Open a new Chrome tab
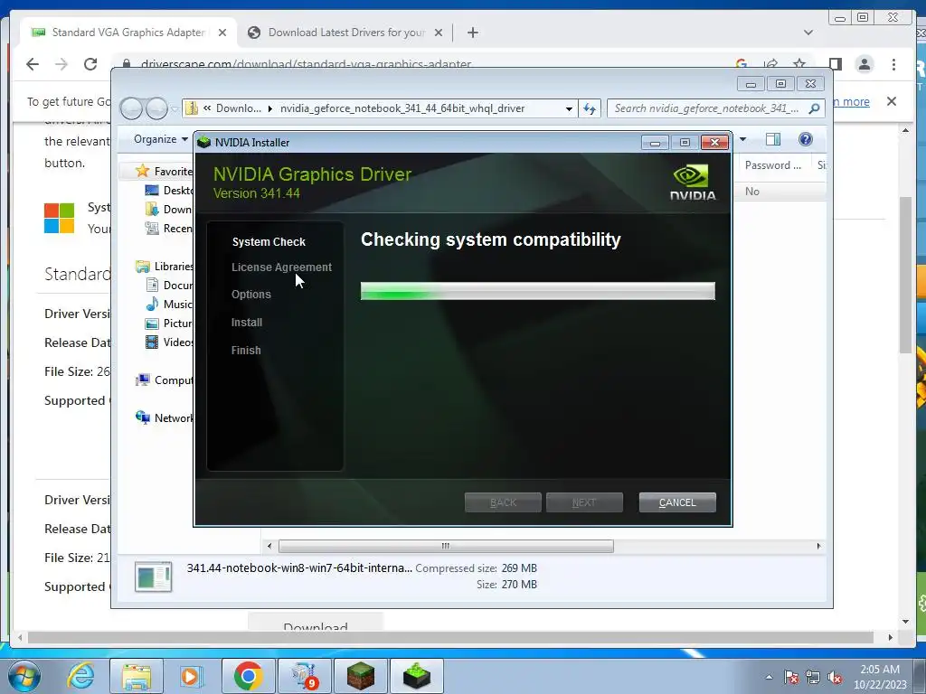 (472, 33)
